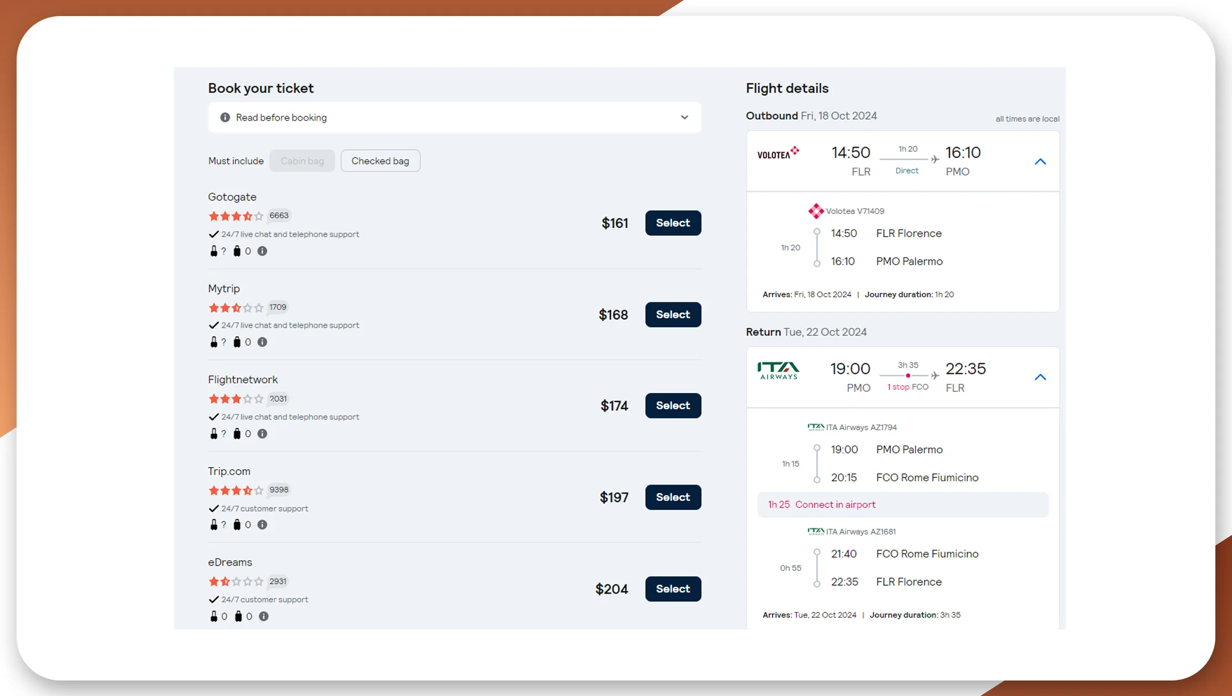Collapse the outbound Volotea flight details

pos(1040,162)
